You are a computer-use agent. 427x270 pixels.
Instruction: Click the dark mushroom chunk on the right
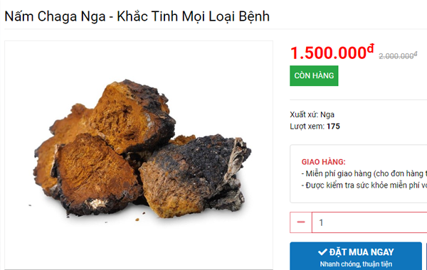(196, 174)
